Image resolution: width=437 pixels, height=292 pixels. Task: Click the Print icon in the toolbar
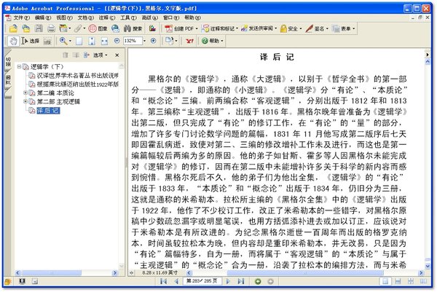click(51, 28)
